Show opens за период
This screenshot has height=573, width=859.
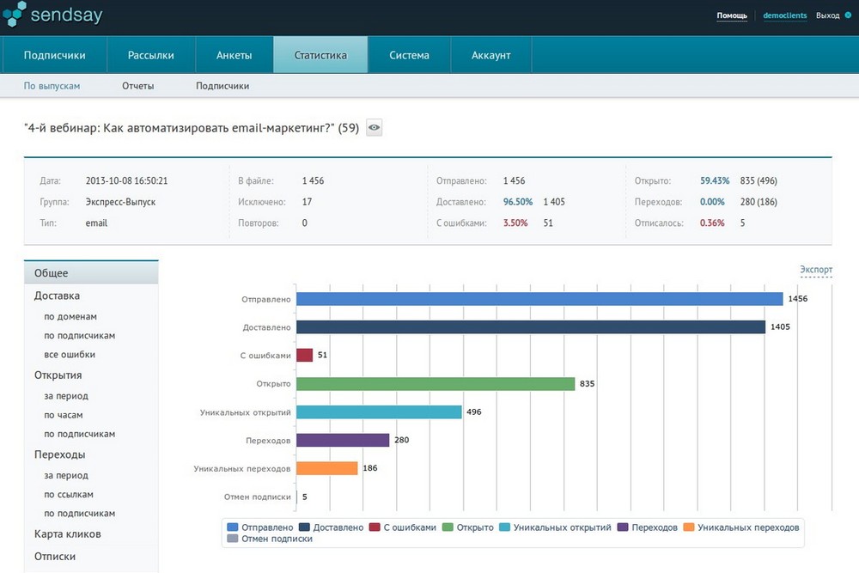(66, 396)
